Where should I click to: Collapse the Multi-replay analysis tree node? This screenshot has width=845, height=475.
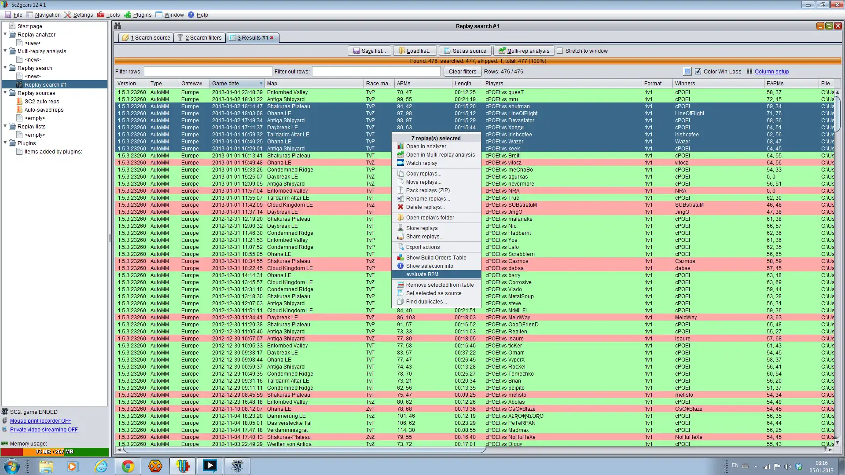point(5,51)
